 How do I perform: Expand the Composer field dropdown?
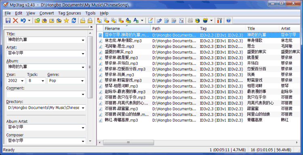tap(83, 141)
